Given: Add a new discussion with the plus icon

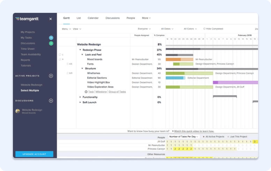Looking at the screenshot, I should 51,101.
